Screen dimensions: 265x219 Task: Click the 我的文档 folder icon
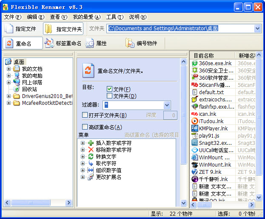click(x=17, y=69)
